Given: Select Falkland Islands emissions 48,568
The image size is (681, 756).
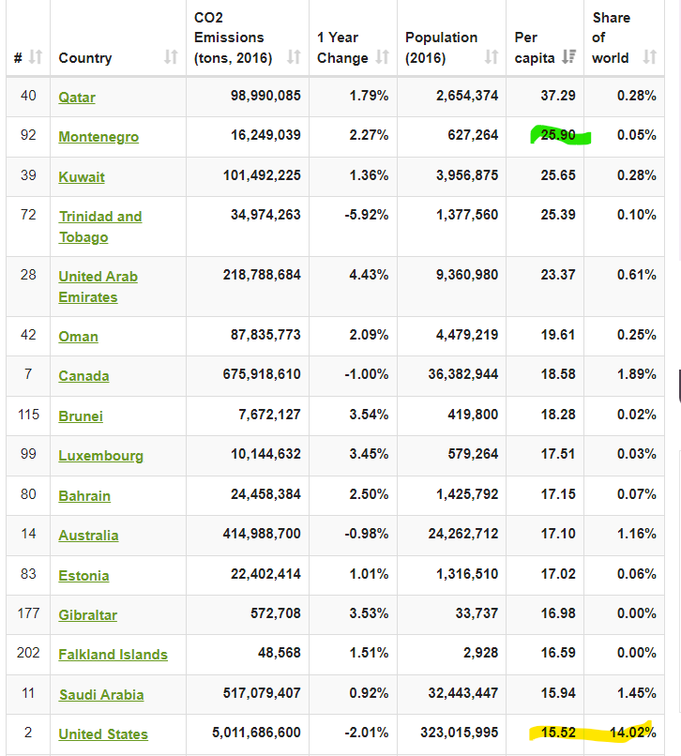Looking at the screenshot, I should [280, 653].
